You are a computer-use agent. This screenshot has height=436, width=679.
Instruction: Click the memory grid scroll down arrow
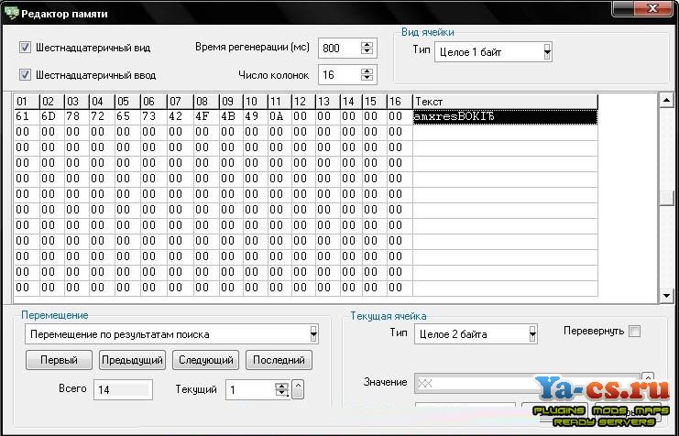(x=666, y=296)
